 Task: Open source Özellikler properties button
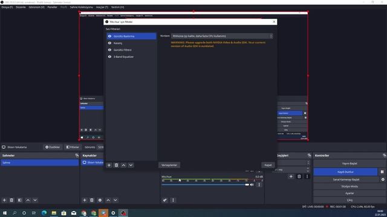pyautogui.click(x=53, y=147)
